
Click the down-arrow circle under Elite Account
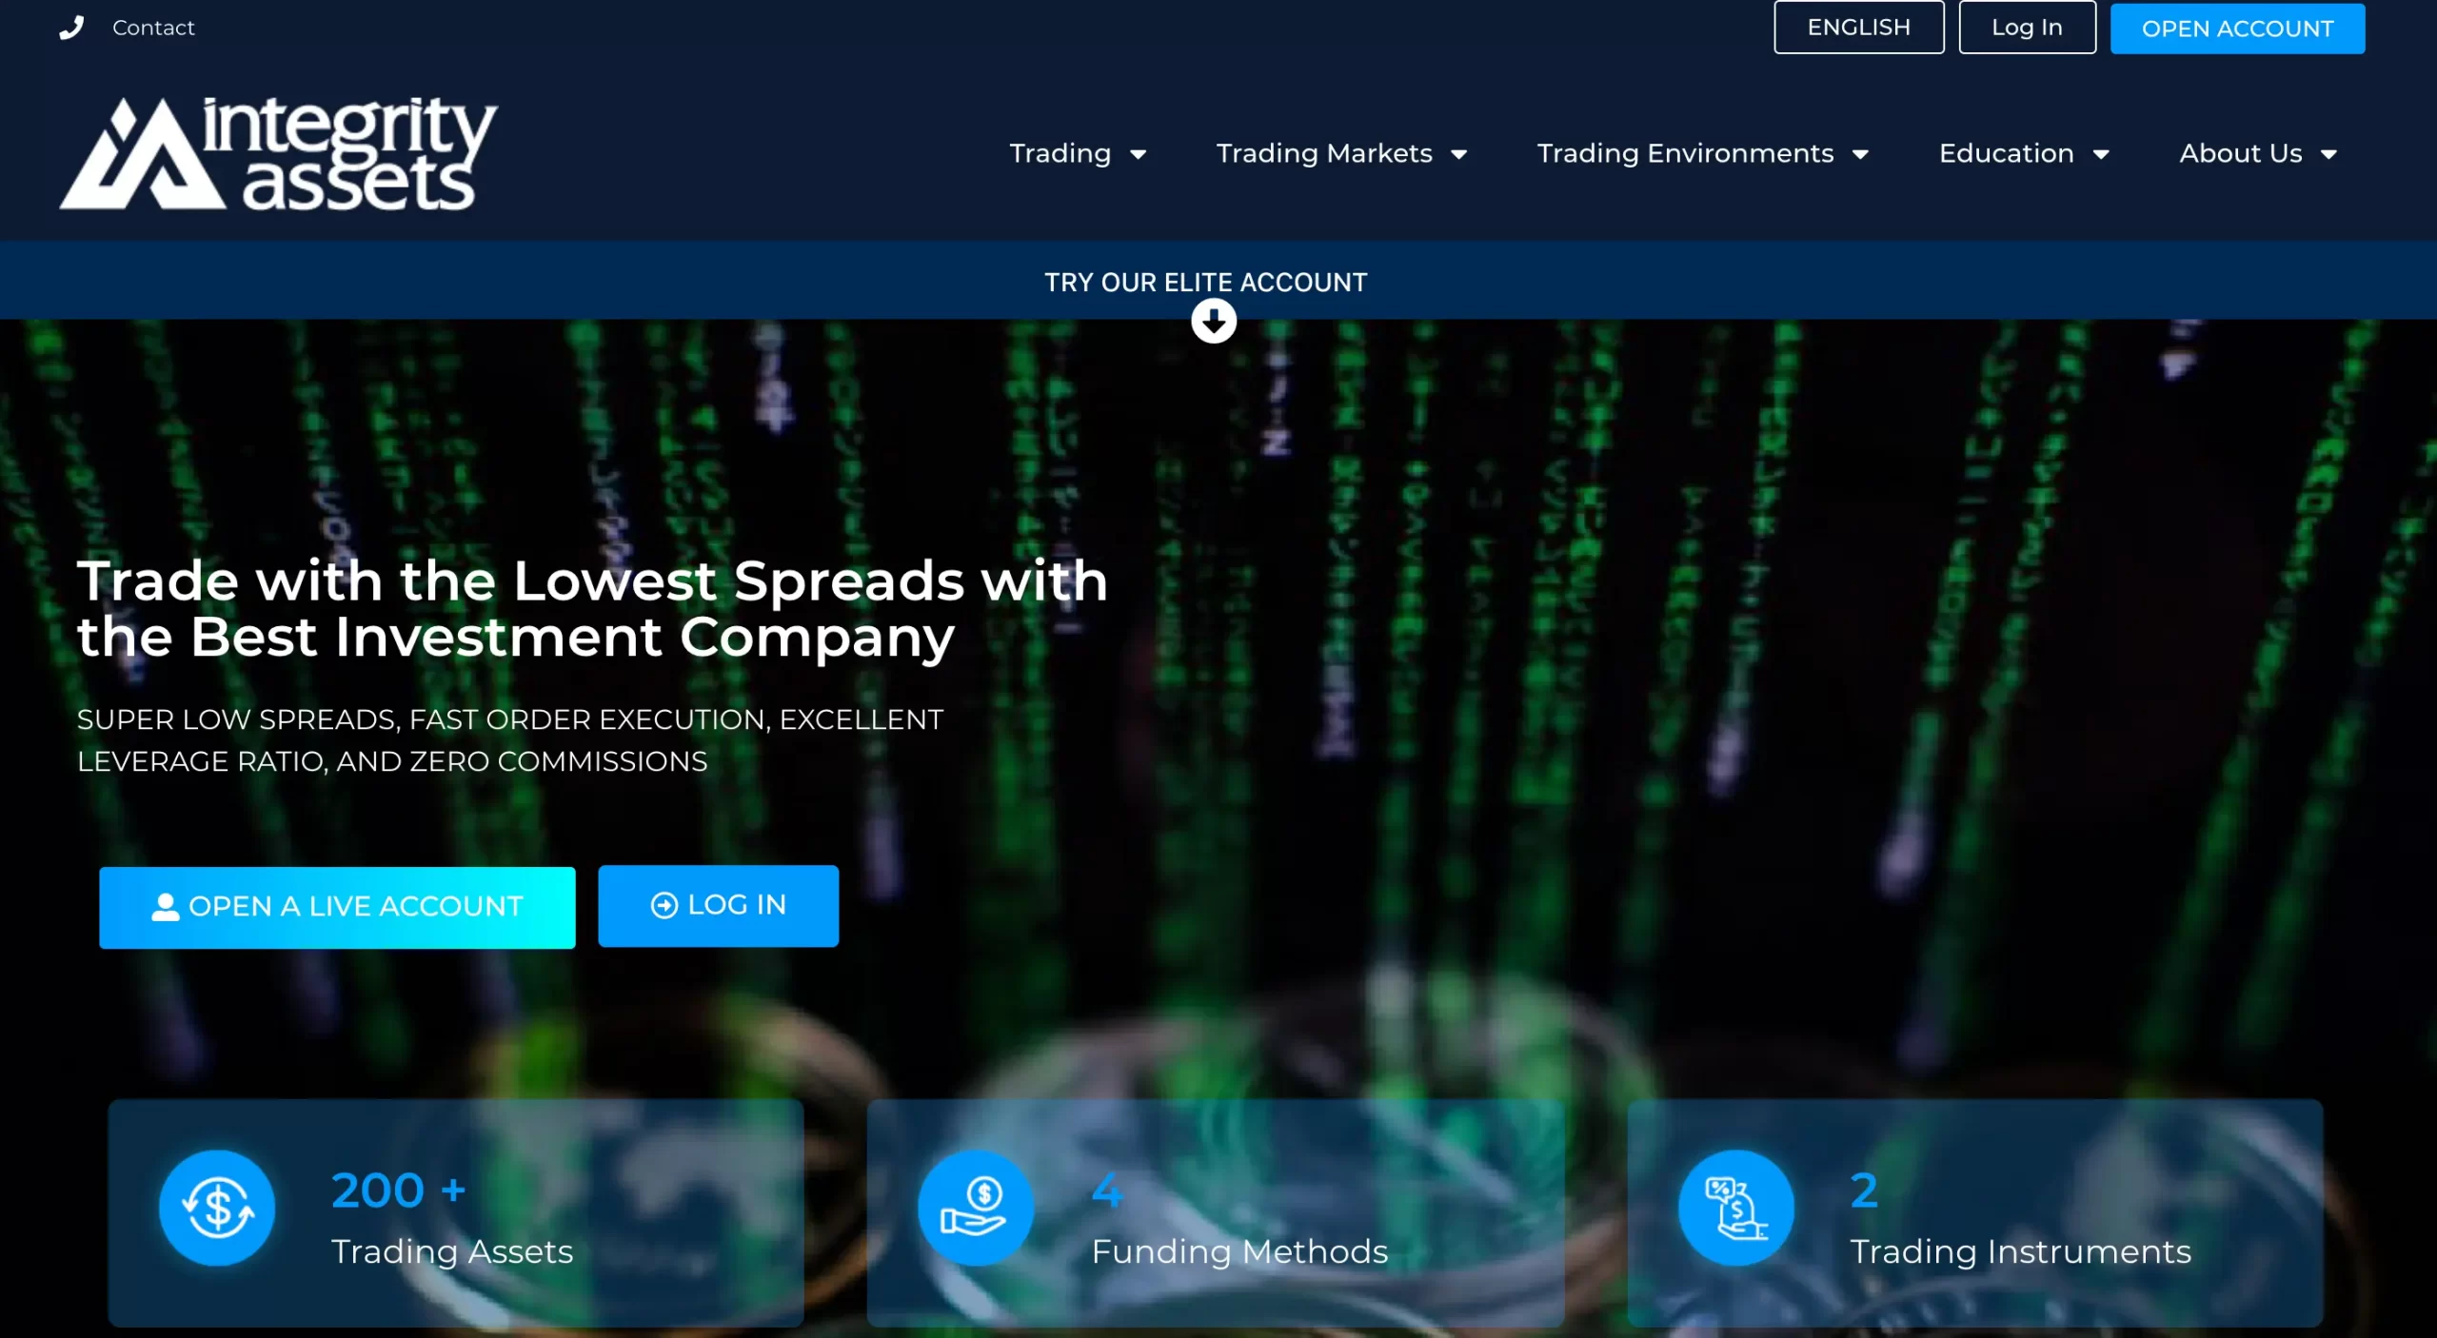[x=1214, y=321]
